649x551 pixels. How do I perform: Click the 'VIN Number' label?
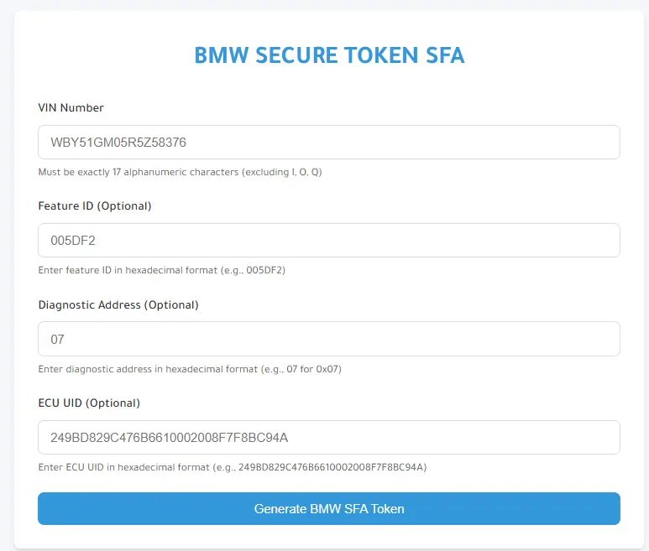pyautogui.click(x=71, y=107)
